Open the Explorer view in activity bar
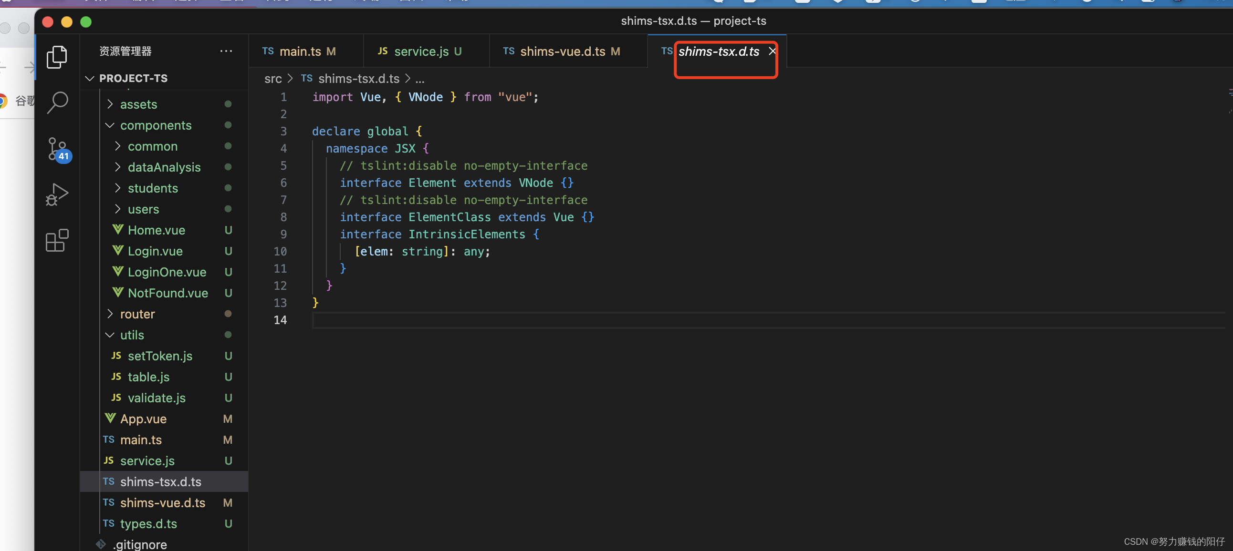The image size is (1233, 551). (x=57, y=57)
